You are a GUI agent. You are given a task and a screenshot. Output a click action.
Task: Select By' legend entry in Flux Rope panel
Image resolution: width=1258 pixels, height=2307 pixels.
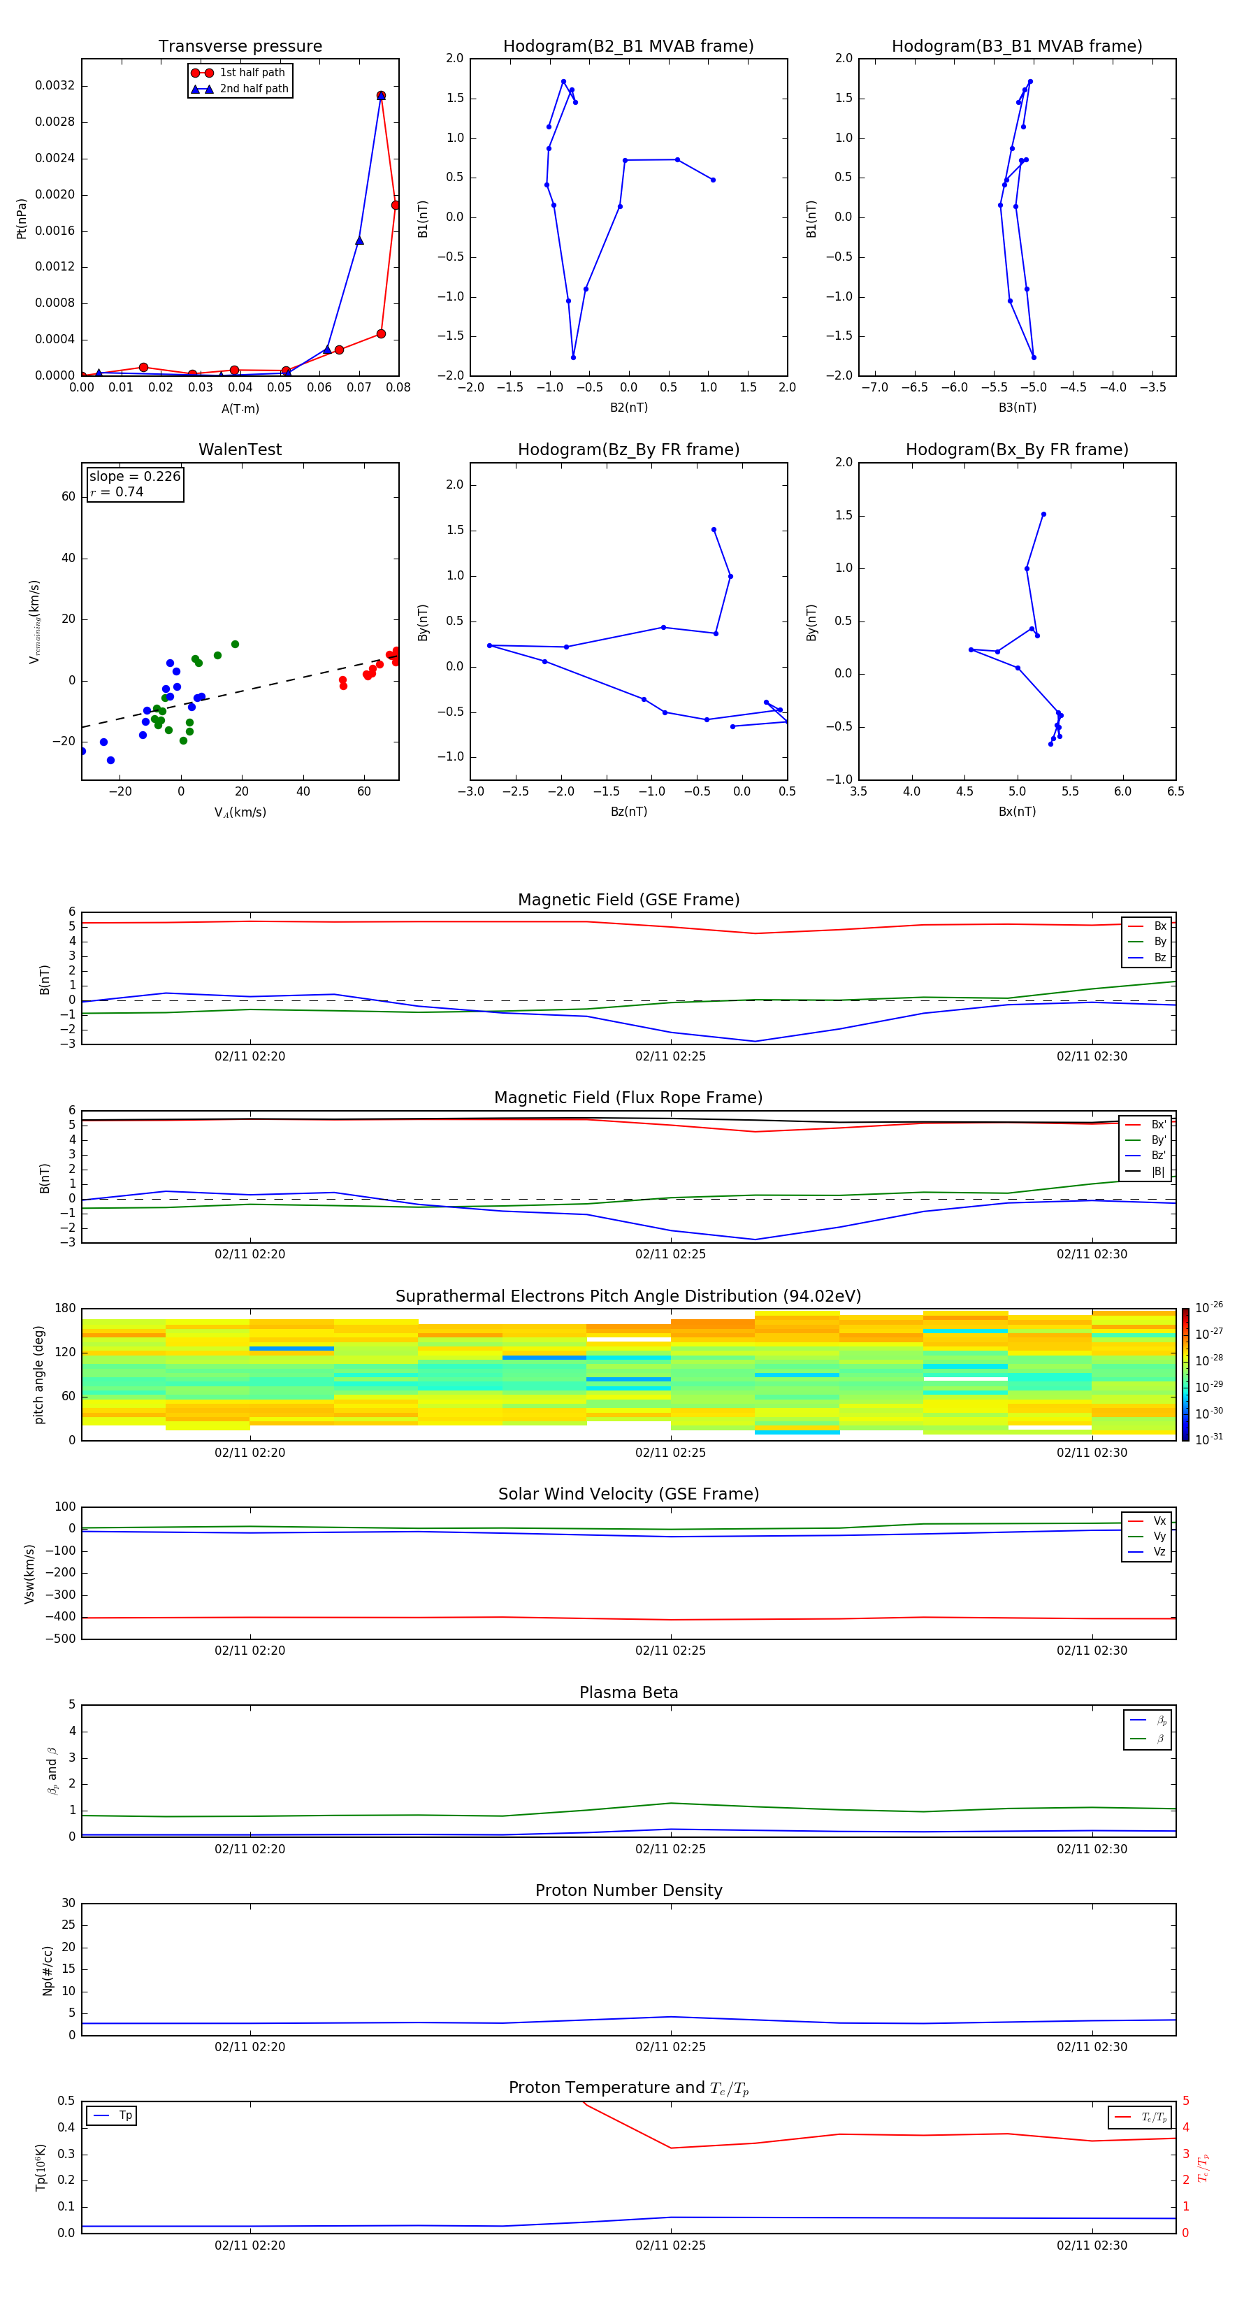pos(1146,1140)
